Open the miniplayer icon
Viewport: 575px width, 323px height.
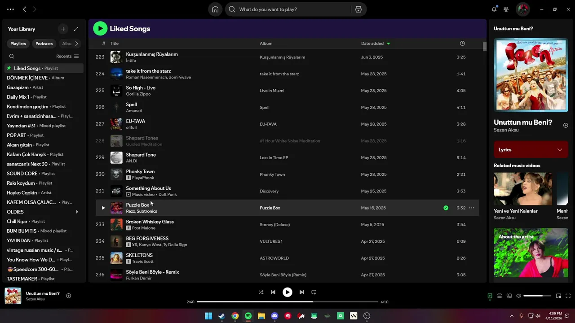point(558,296)
